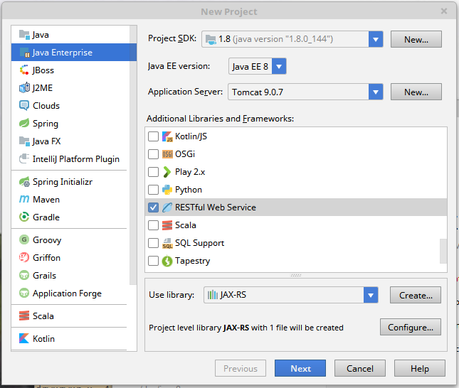Click the JBoss colorful ring icon
The height and width of the screenshot is (388, 459).
point(24,70)
